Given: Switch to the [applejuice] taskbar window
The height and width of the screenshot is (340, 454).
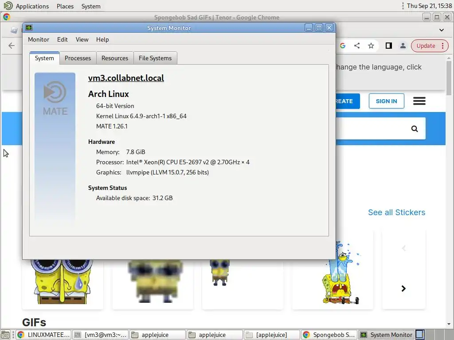Looking at the screenshot, I should (272, 335).
